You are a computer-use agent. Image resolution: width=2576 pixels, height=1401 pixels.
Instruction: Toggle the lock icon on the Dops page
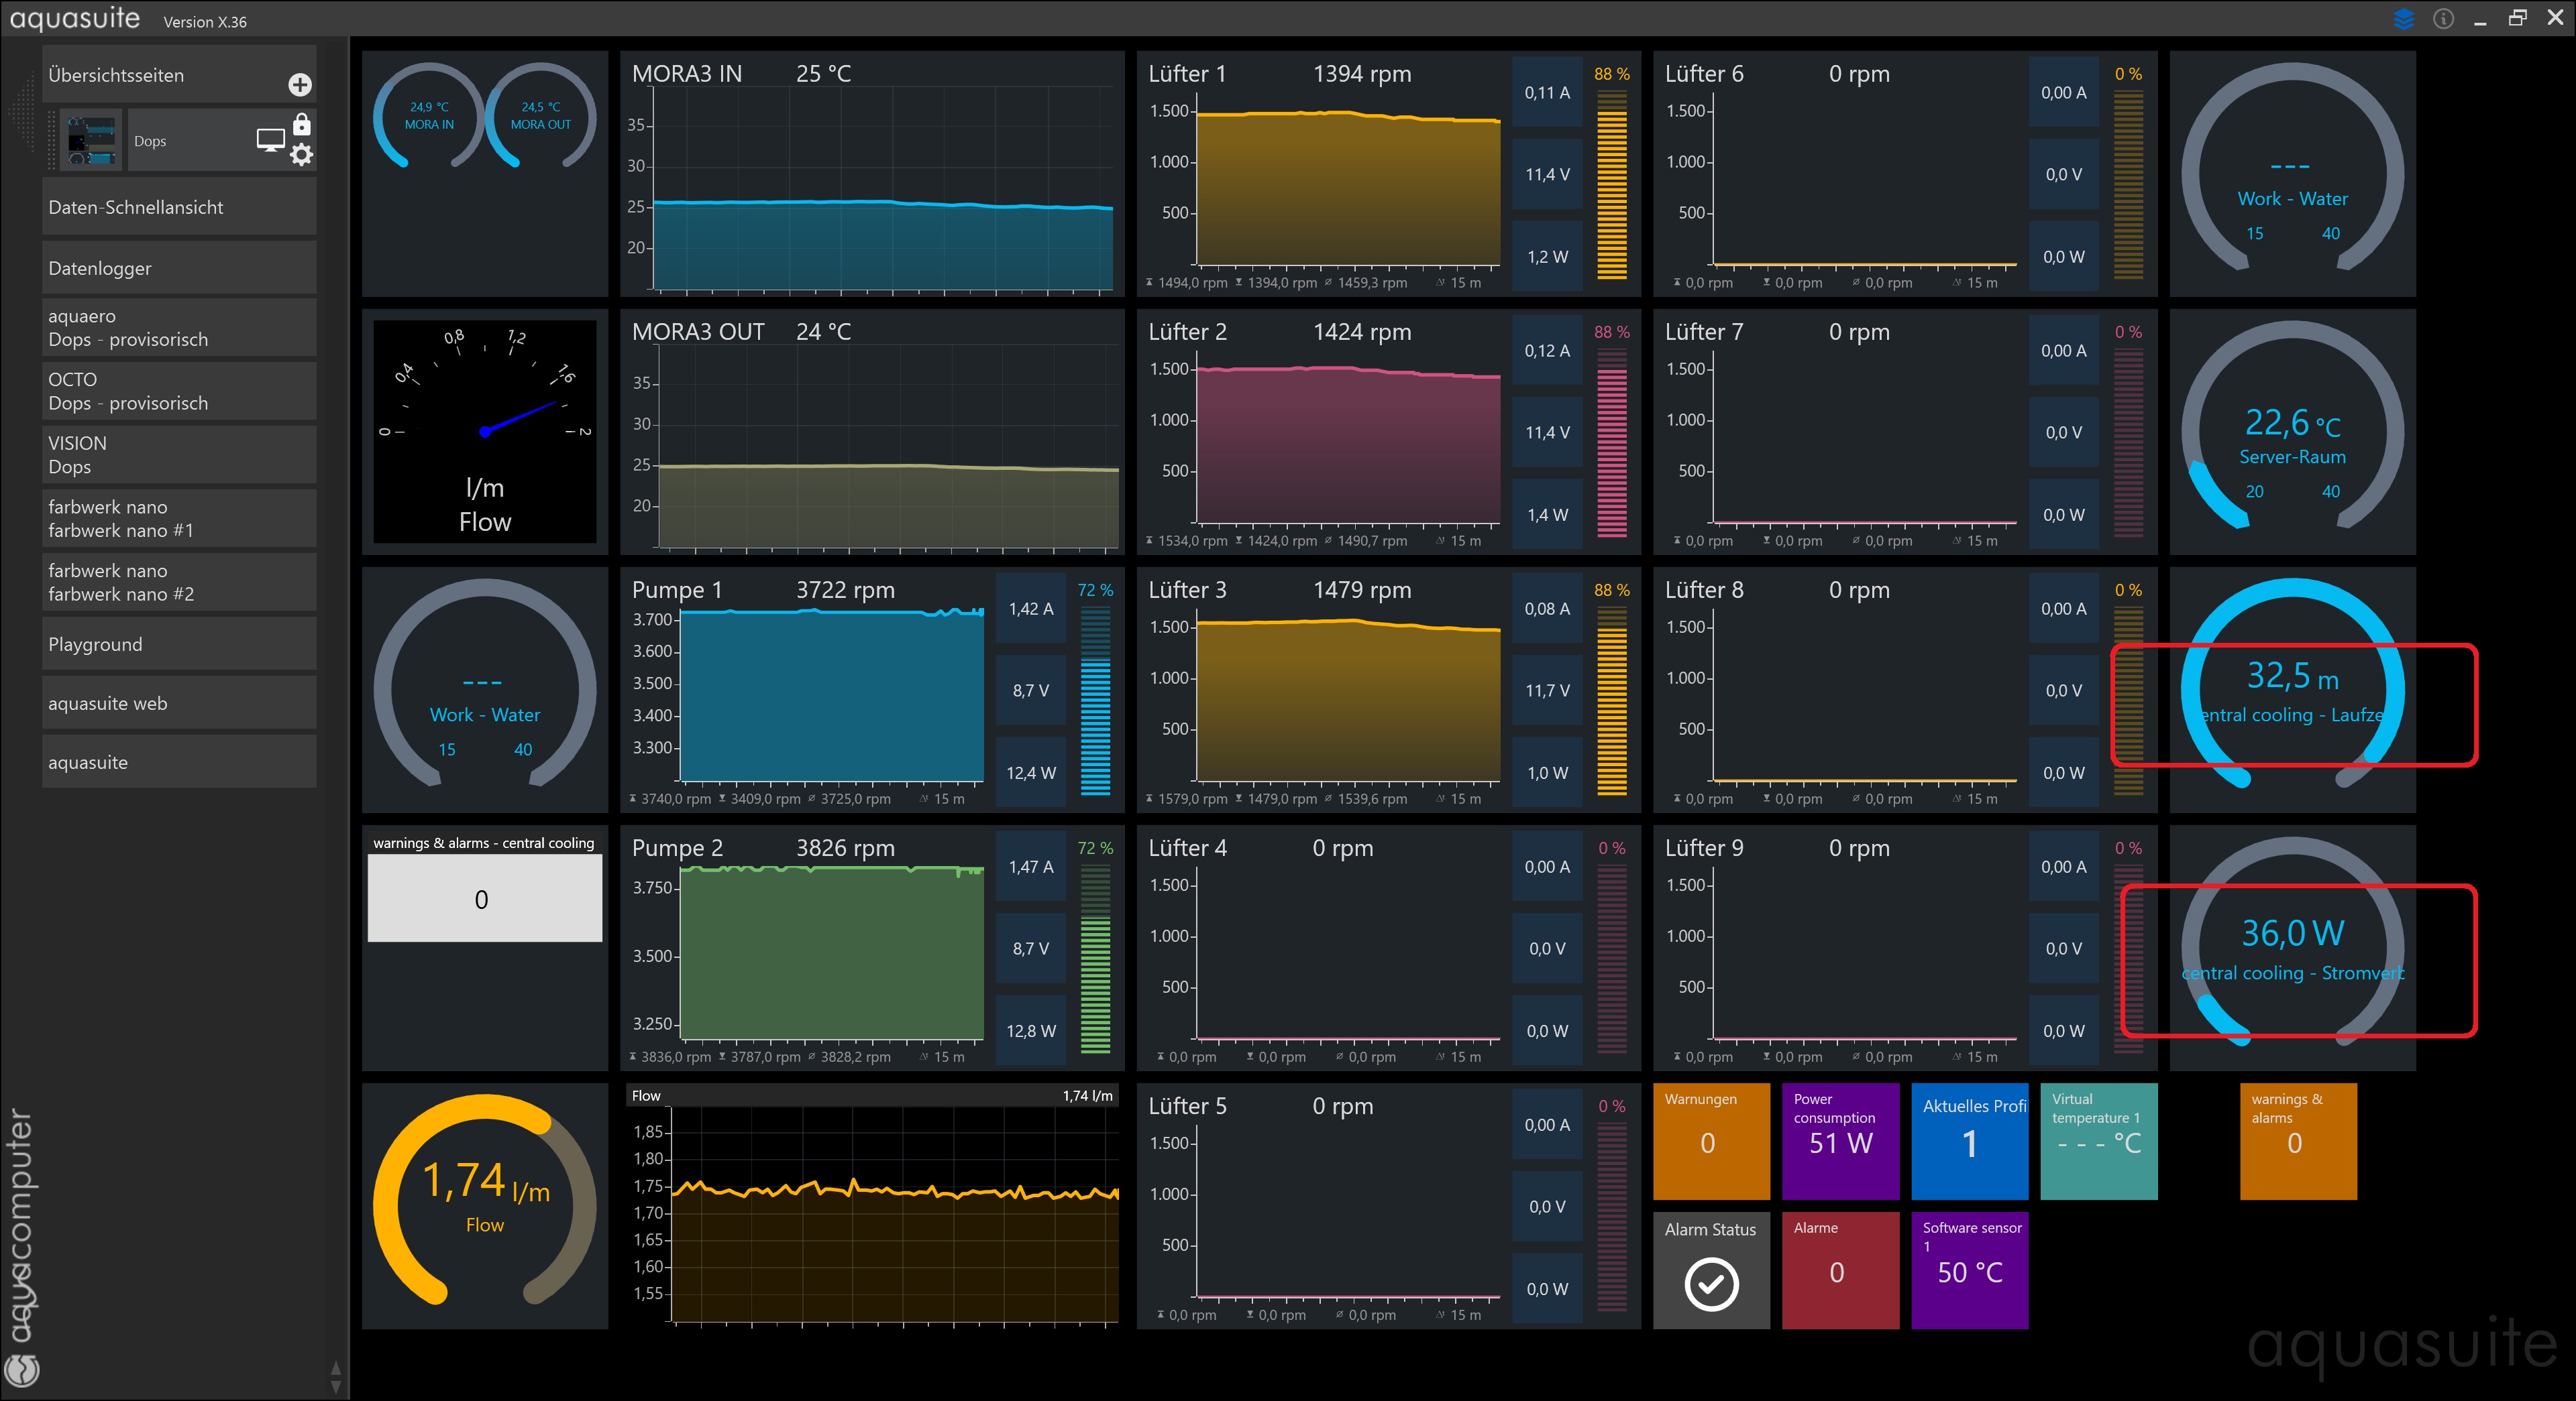301,125
